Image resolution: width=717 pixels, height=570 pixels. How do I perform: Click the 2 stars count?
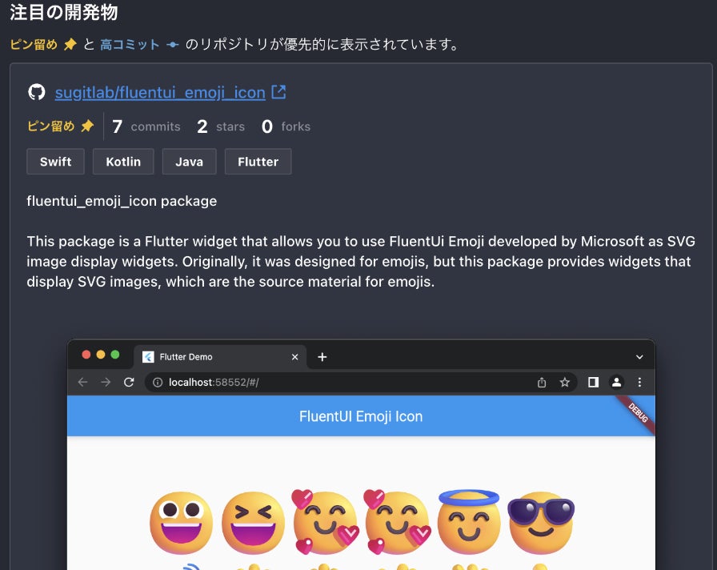click(221, 126)
